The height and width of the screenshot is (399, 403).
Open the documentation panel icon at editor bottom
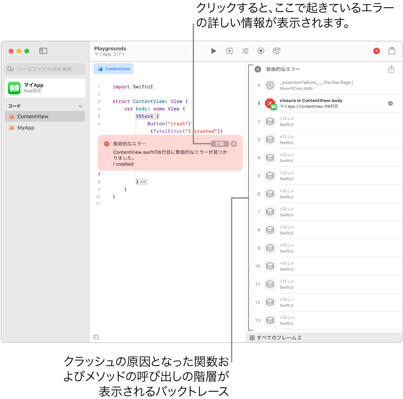[x=96, y=337]
